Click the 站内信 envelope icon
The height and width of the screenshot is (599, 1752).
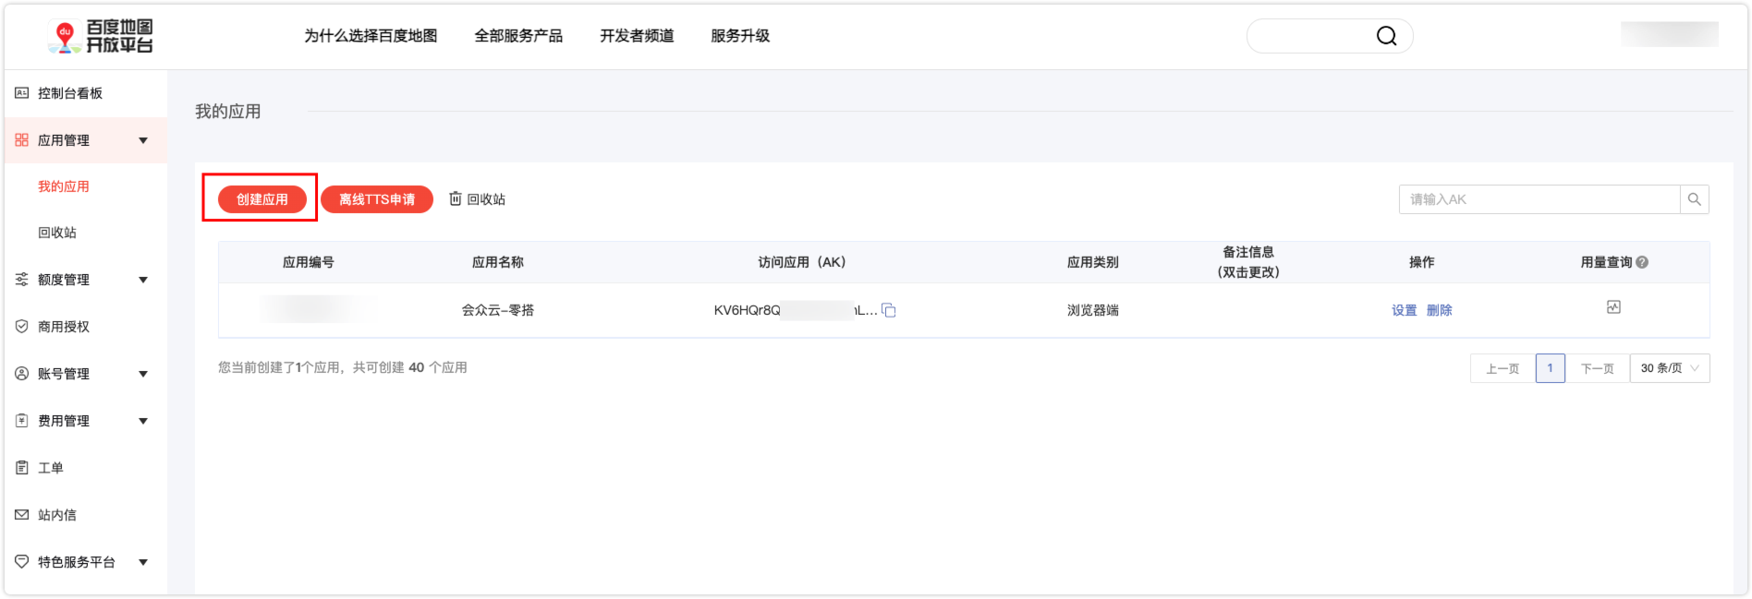(21, 515)
